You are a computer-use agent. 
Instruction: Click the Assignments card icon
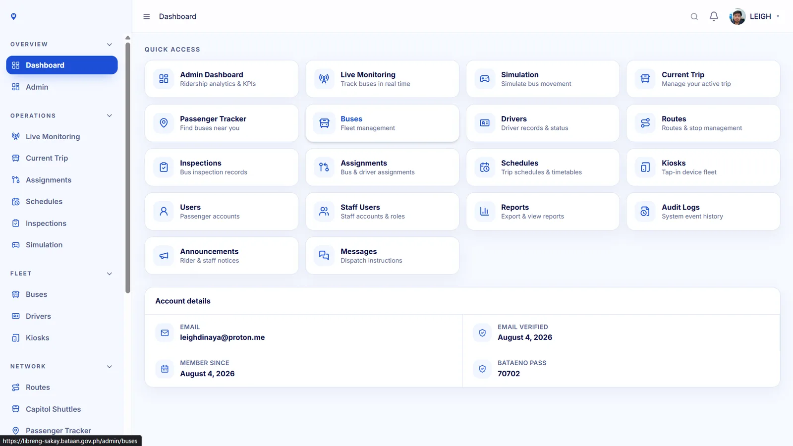coord(324,167)
